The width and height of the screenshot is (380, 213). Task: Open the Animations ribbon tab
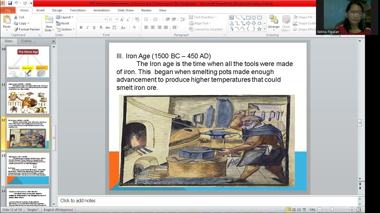(x=102, y=10)
